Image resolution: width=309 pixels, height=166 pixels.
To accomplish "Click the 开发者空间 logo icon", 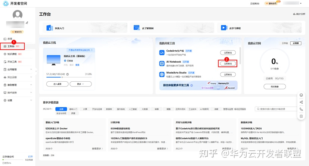I will click(x=6, y=3).
